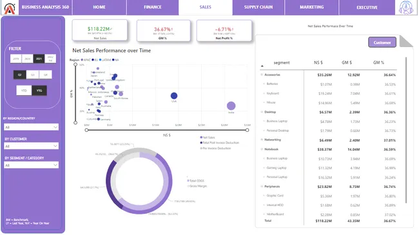Screen dimensions: 419x235
Task: Click Pre Invoice Deduction legend dot
Action: pyautogui.click(x=201, y=148)
